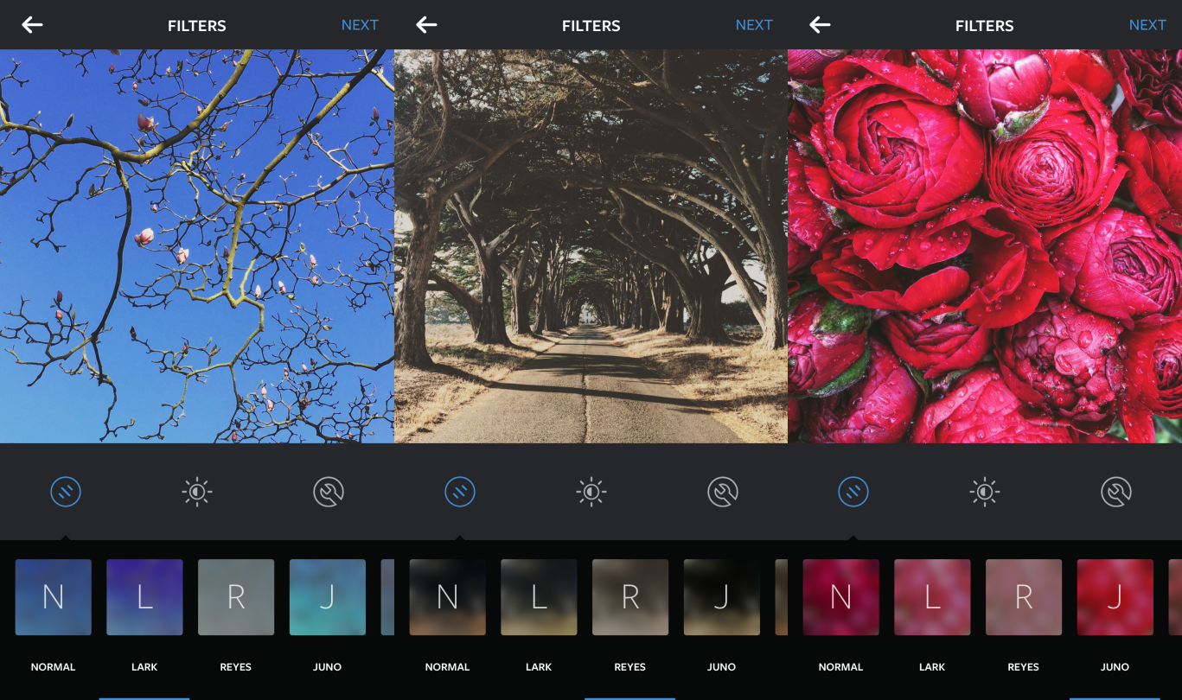Viewport: 1182px width, 700px height.
Task: Tap the blue sky magnolia branches photo preview
Action: click(197, 246)
